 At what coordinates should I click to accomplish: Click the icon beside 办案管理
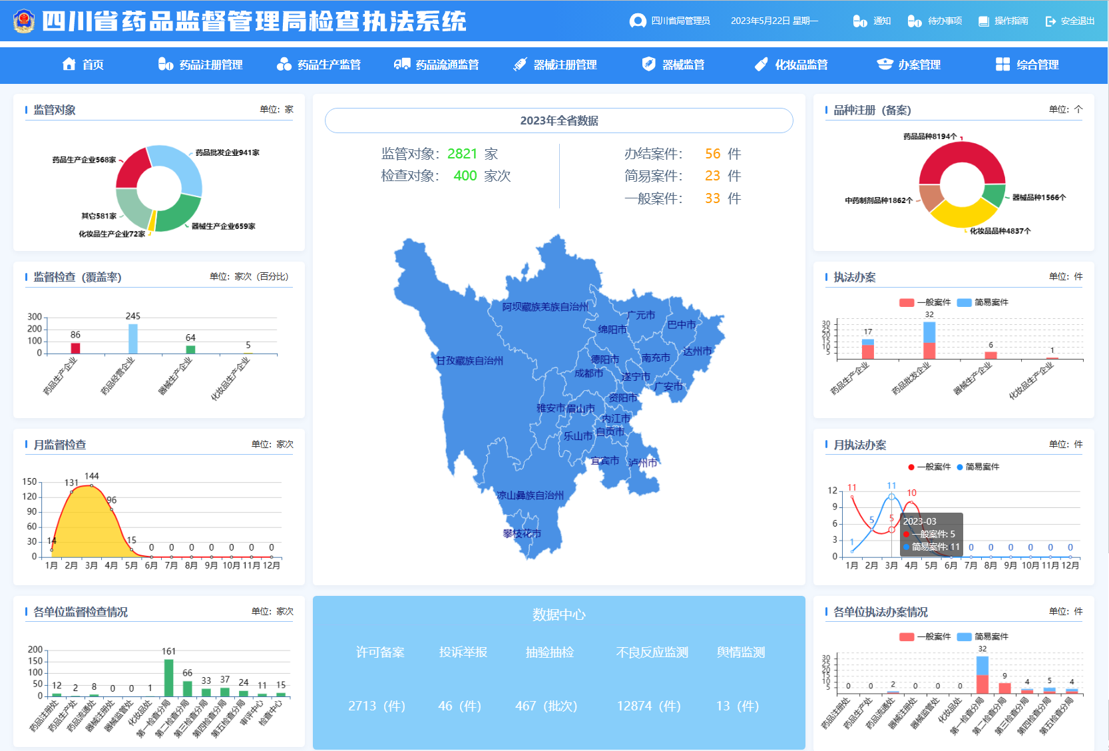click(x=885, y=64)
